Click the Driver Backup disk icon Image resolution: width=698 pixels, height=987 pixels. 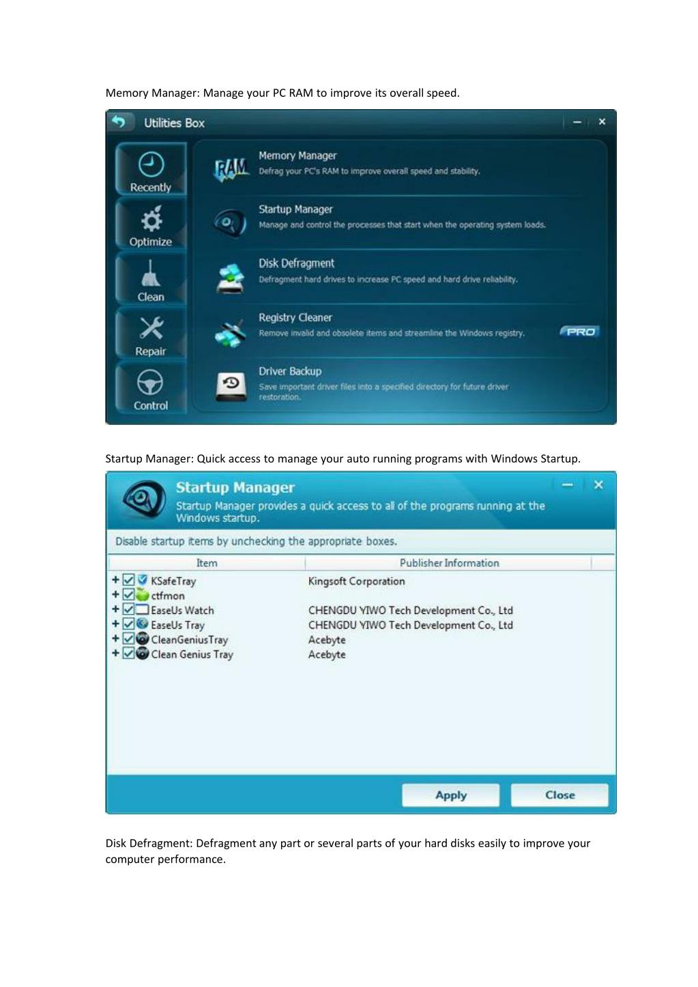point(231,385)
